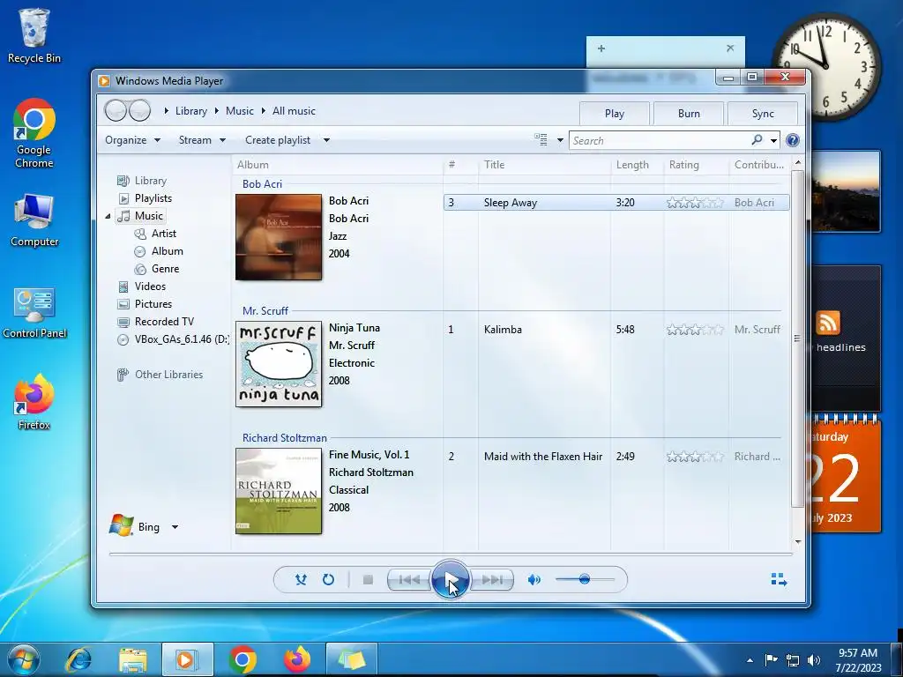Select Maid with the Flaxen Hair track

pyautogui.click(x=616, y=457)
